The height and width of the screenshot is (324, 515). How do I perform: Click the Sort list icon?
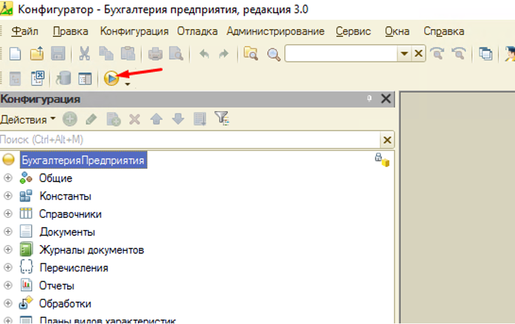[x=199, y=119]
